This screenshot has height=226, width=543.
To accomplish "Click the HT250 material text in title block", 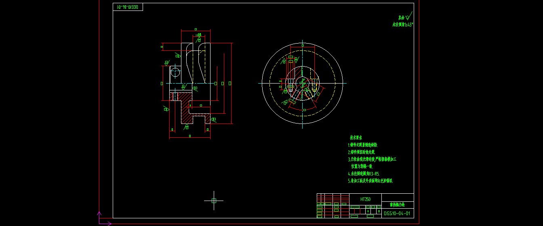I will [365, 199].
